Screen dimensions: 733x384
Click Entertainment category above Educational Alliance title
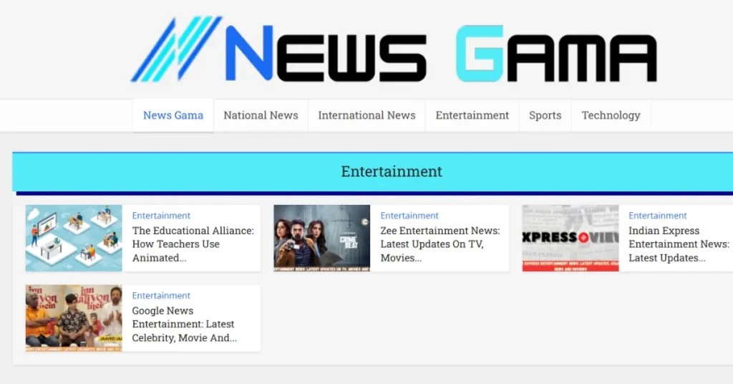coord(161,216)
